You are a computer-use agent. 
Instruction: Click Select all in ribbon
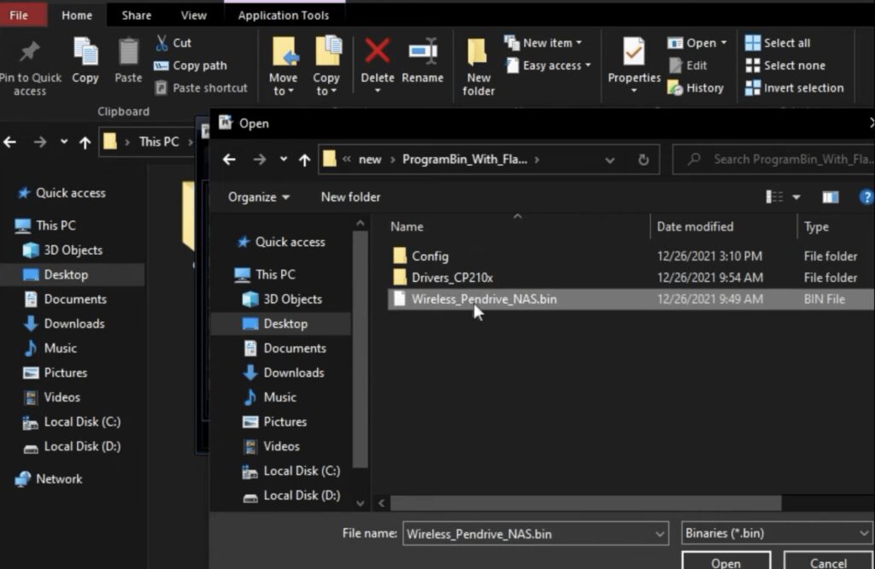(x=778, y=43)
